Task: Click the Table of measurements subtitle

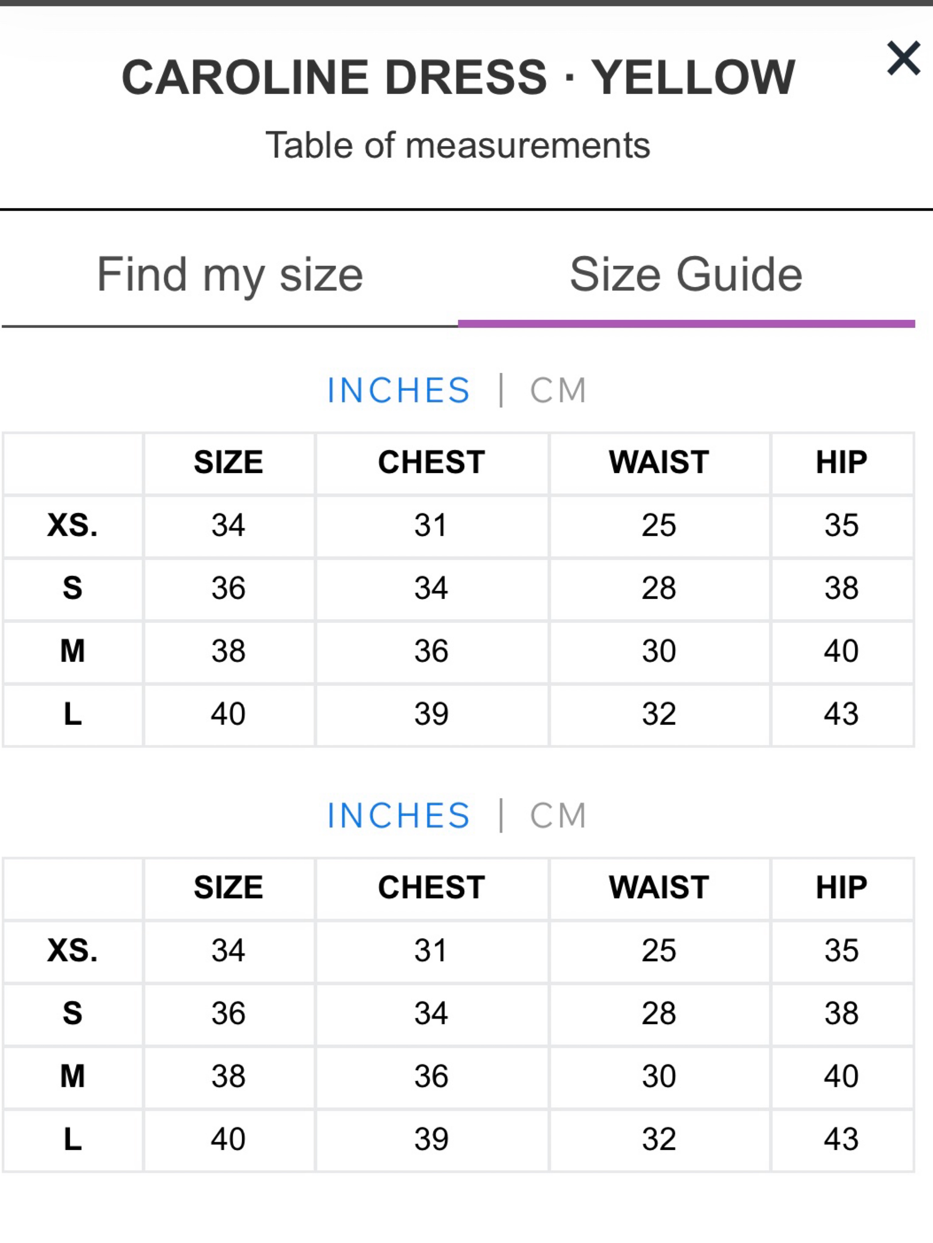Action: click(458, 145)
